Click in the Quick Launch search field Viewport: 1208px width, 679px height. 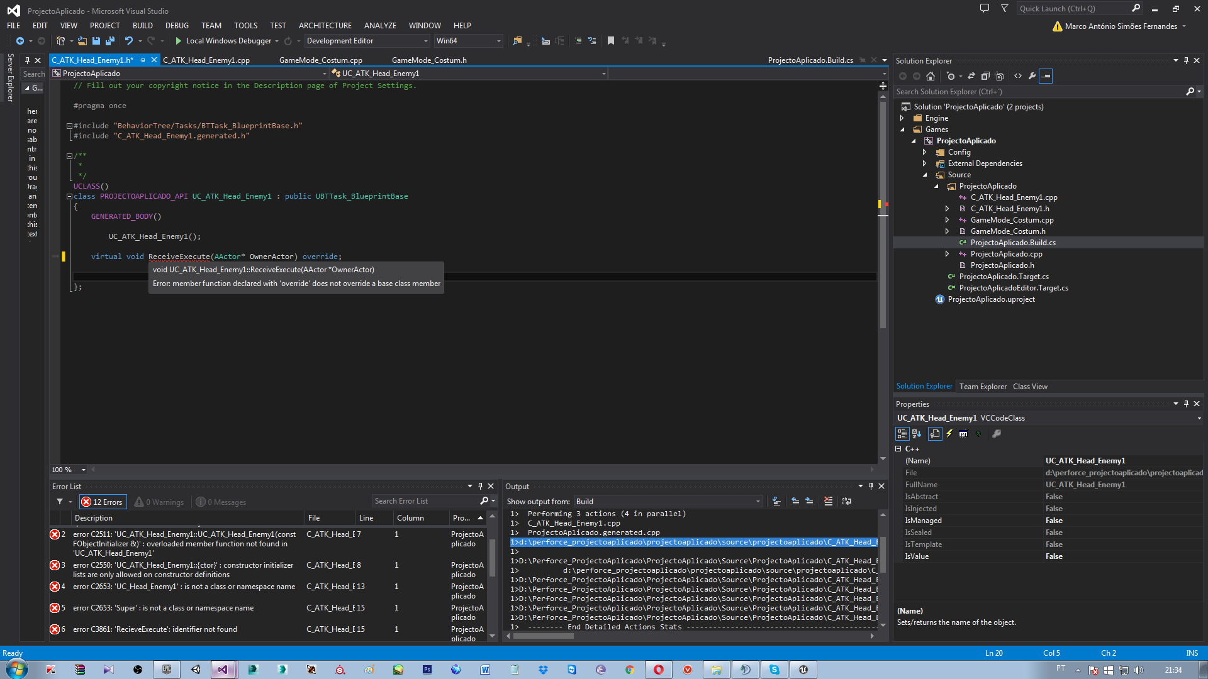click(1073, 9)
